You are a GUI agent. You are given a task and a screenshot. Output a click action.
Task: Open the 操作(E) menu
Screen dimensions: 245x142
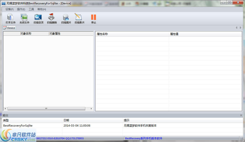(21, 9)
